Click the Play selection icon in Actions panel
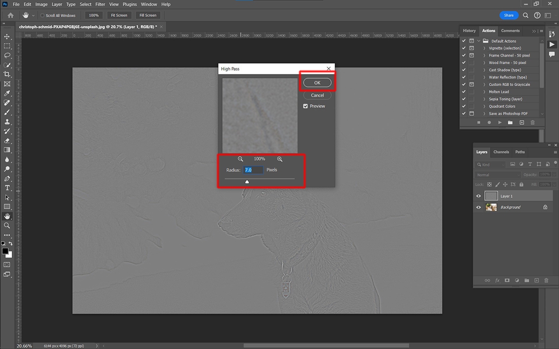 coord(500,122)
